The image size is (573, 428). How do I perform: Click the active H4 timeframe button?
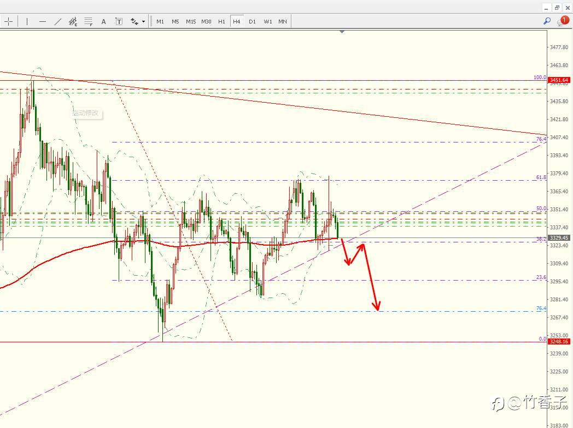click(x=237, y=21)
